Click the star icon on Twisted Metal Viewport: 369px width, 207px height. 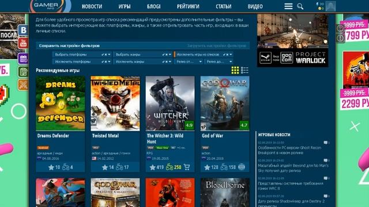tap(105, 167)
